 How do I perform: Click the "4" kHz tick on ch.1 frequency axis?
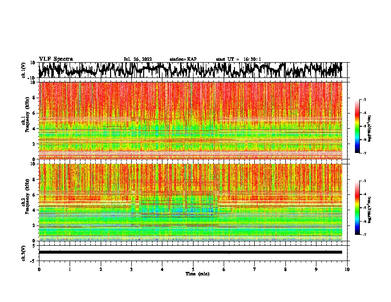pos(34,129)
